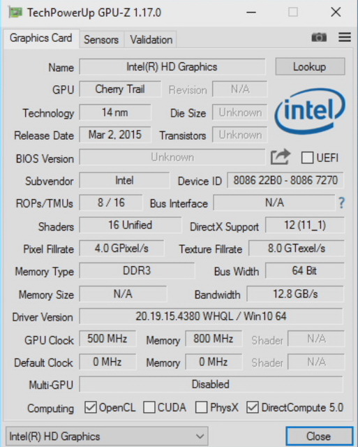The width and height of the screenshot is (358, 447).
Task: Toggle the OpenCL checkbox
Action: [91, 407]
